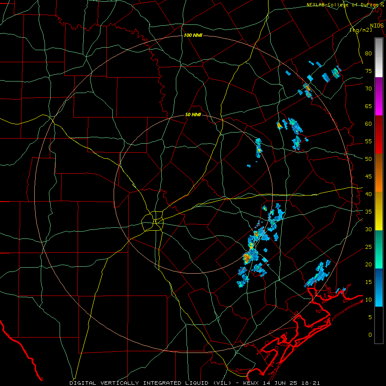The width and height of the screenshot is (386, 386).
Task: Pick the green segment of the color scale
Action: pos(379,249)
